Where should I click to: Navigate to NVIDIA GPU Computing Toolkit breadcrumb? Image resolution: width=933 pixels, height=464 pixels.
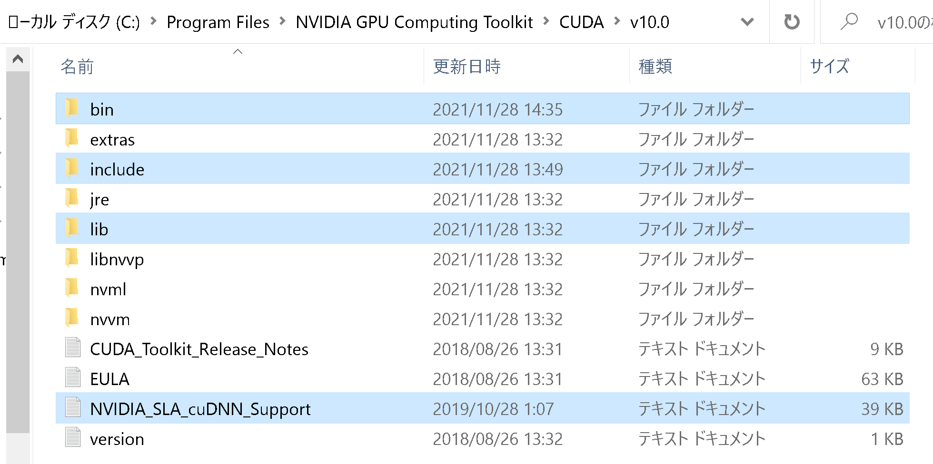[x=414, y=22]
